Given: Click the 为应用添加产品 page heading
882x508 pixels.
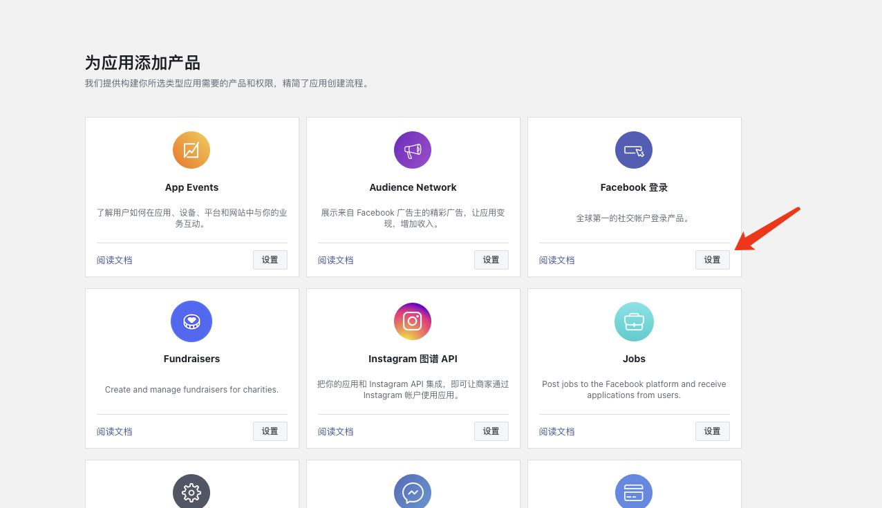Looking at the screenshot, I should (142, 63).
